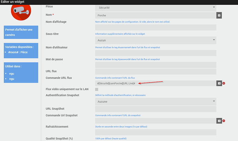
Task: Open the Pièce dropdown showing Sécurité
Action: (156, 7)
